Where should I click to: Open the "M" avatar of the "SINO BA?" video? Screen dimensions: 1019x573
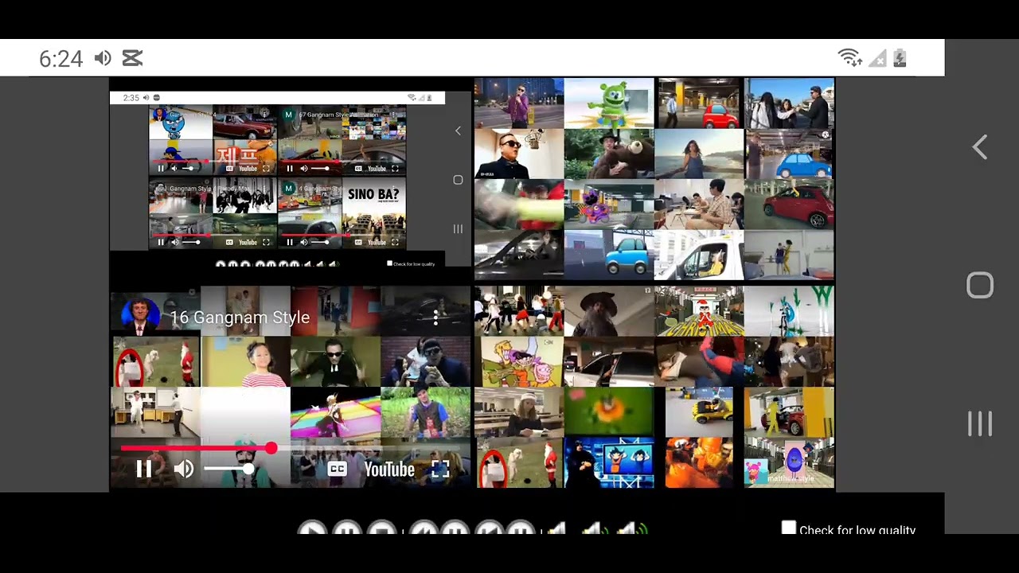(288, 189)
